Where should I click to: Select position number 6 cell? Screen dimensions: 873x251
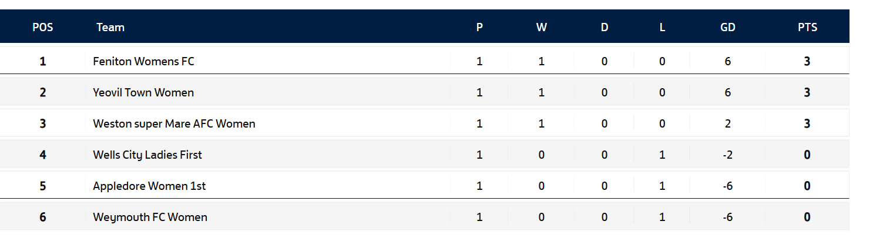(43, 217)
